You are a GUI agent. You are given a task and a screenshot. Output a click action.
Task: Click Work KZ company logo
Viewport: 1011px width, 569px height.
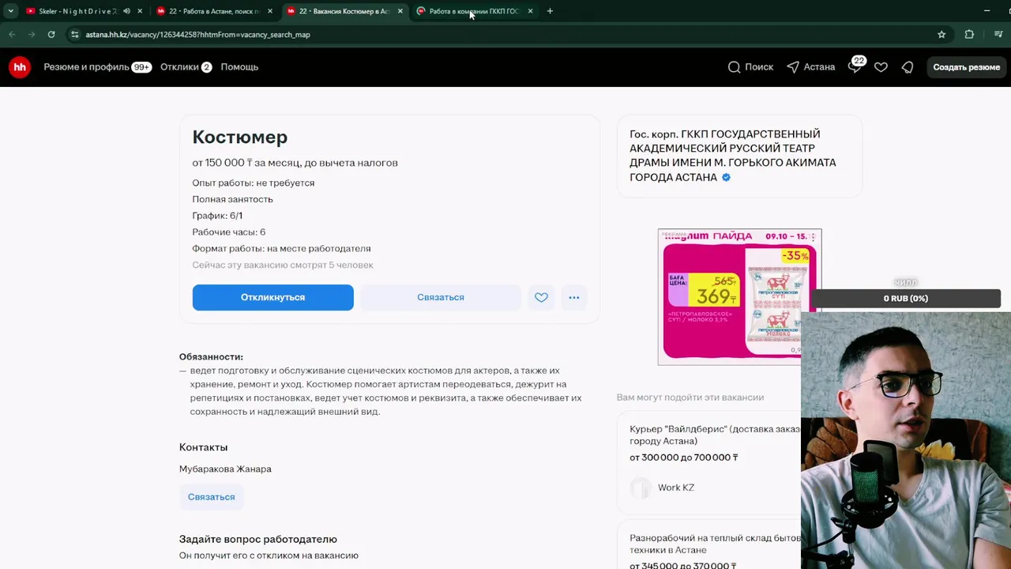(641, 488)
